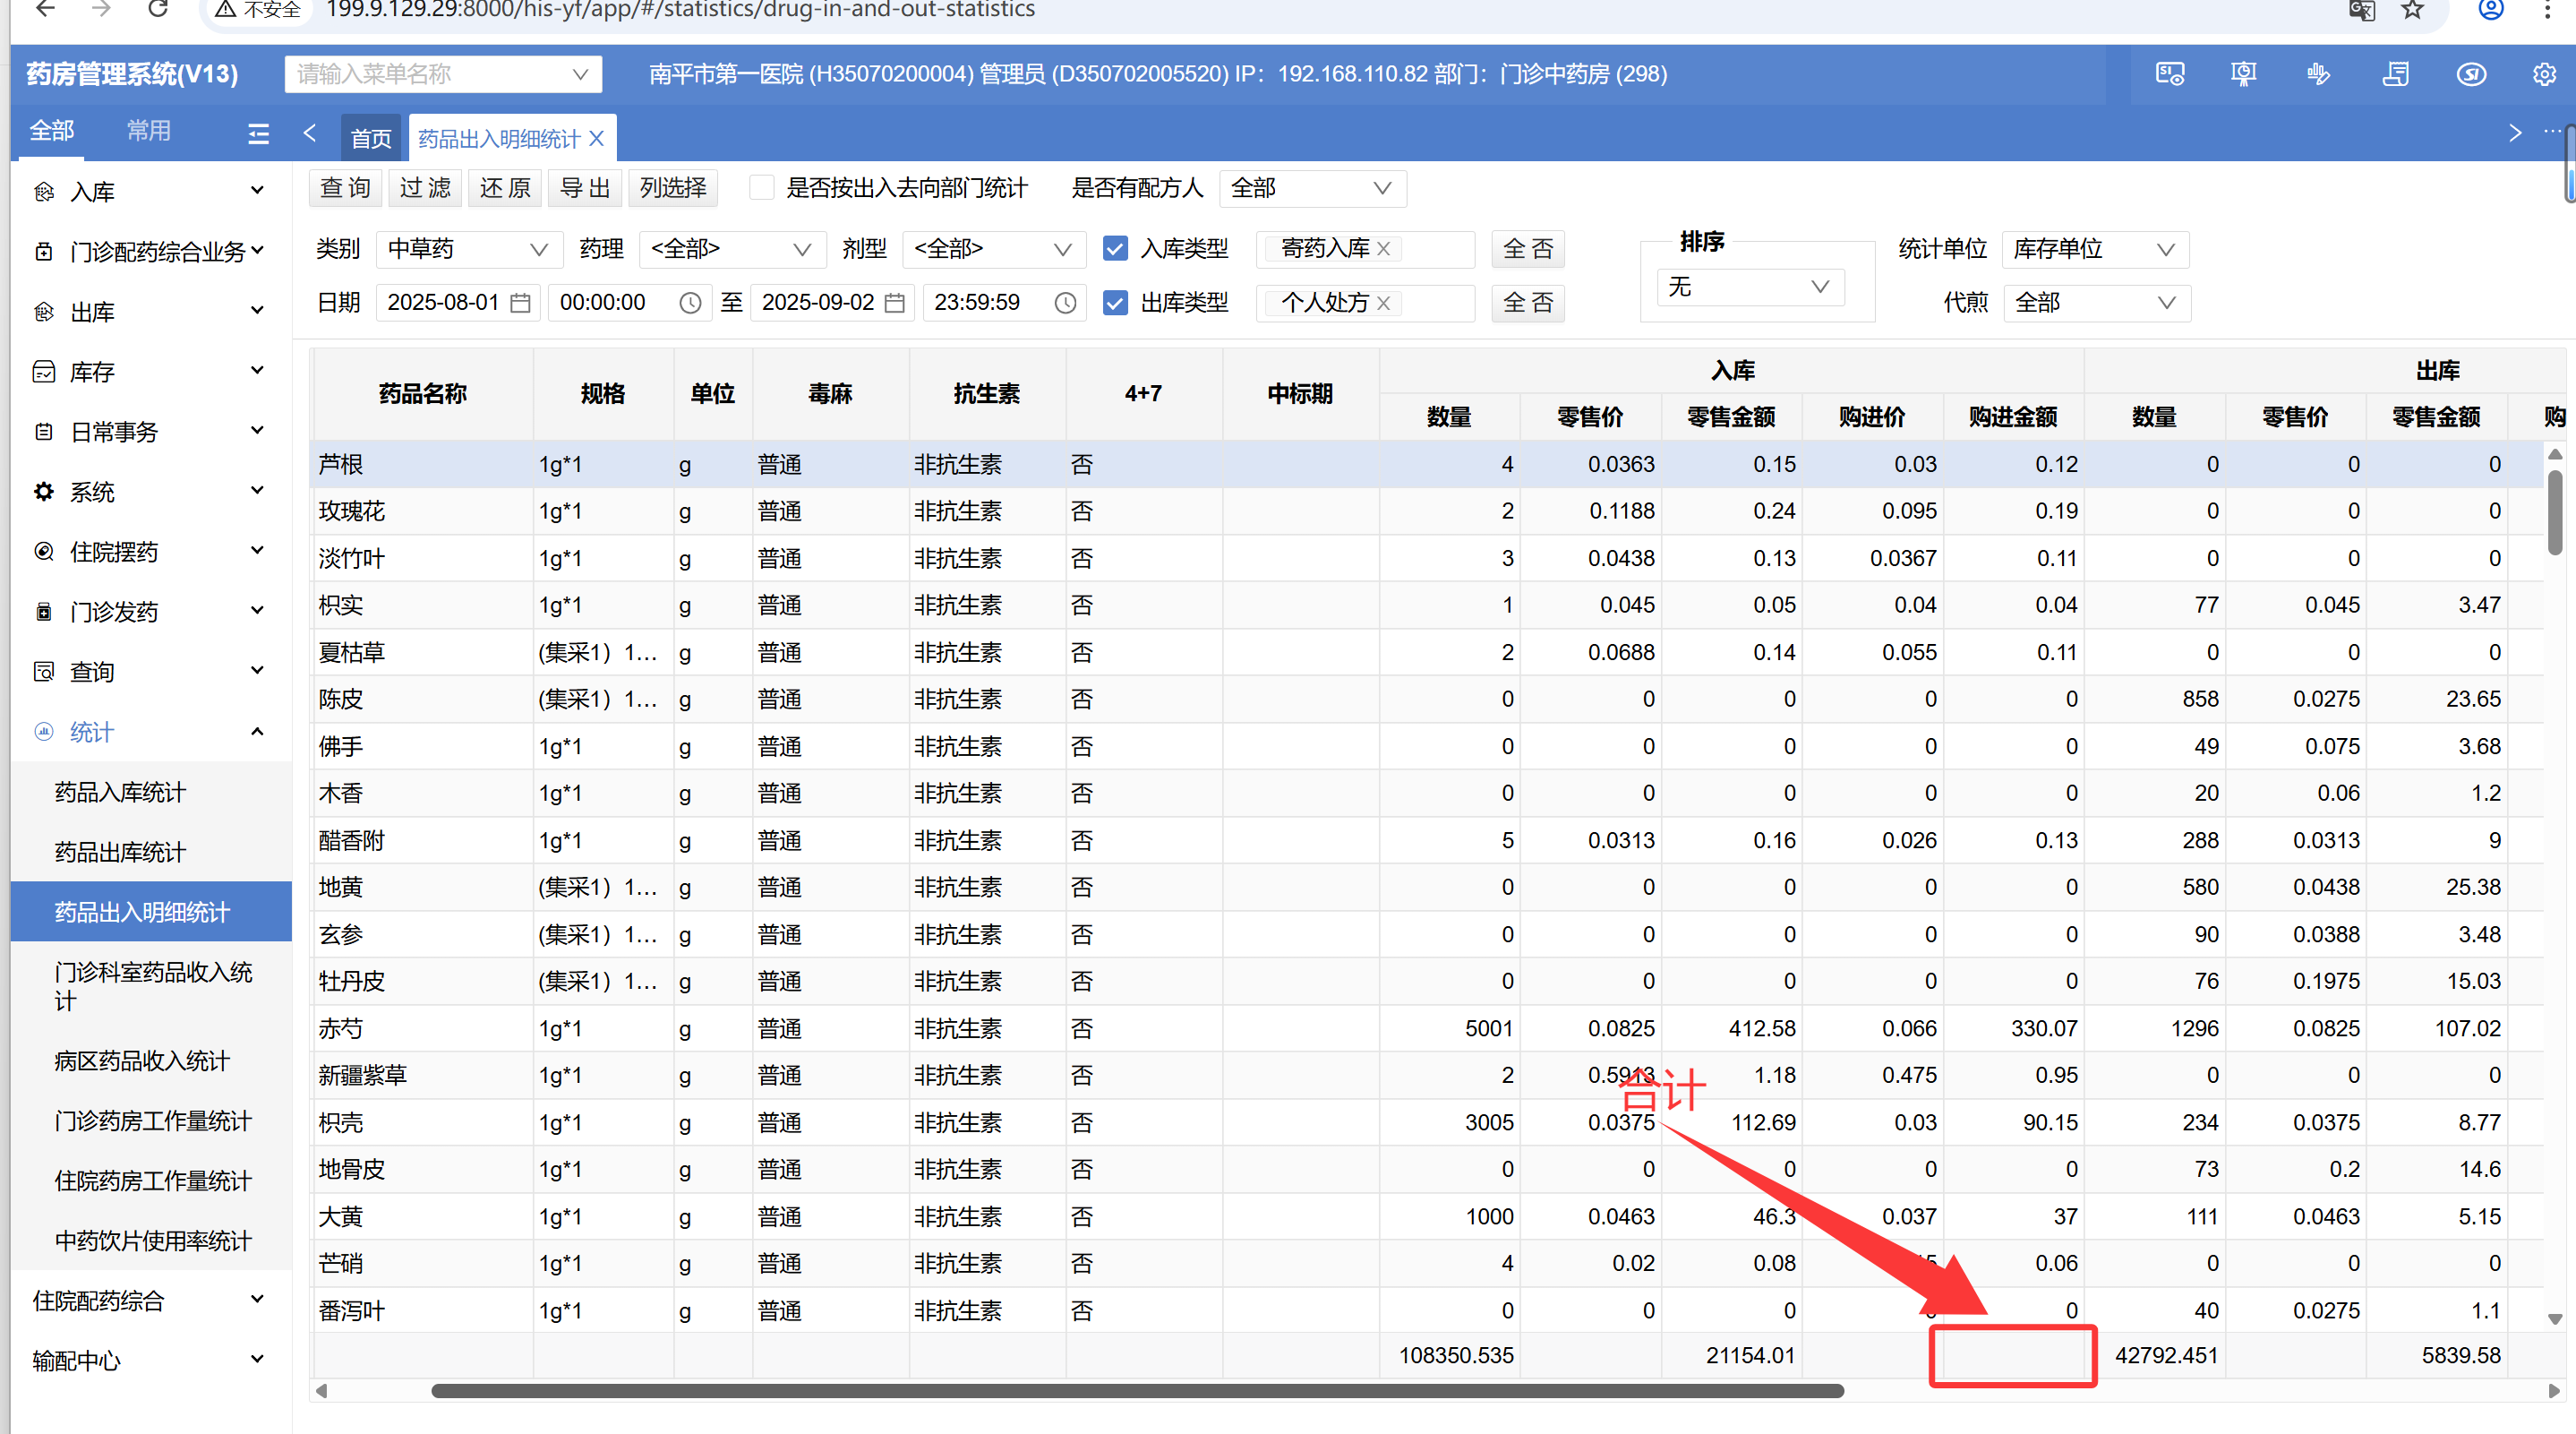2576x1434 pixels.
Task: Click the browser bookmark star icon
Action: [x=2413, y=11]
